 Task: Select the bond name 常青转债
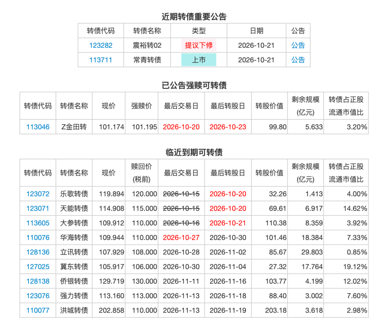147,60
